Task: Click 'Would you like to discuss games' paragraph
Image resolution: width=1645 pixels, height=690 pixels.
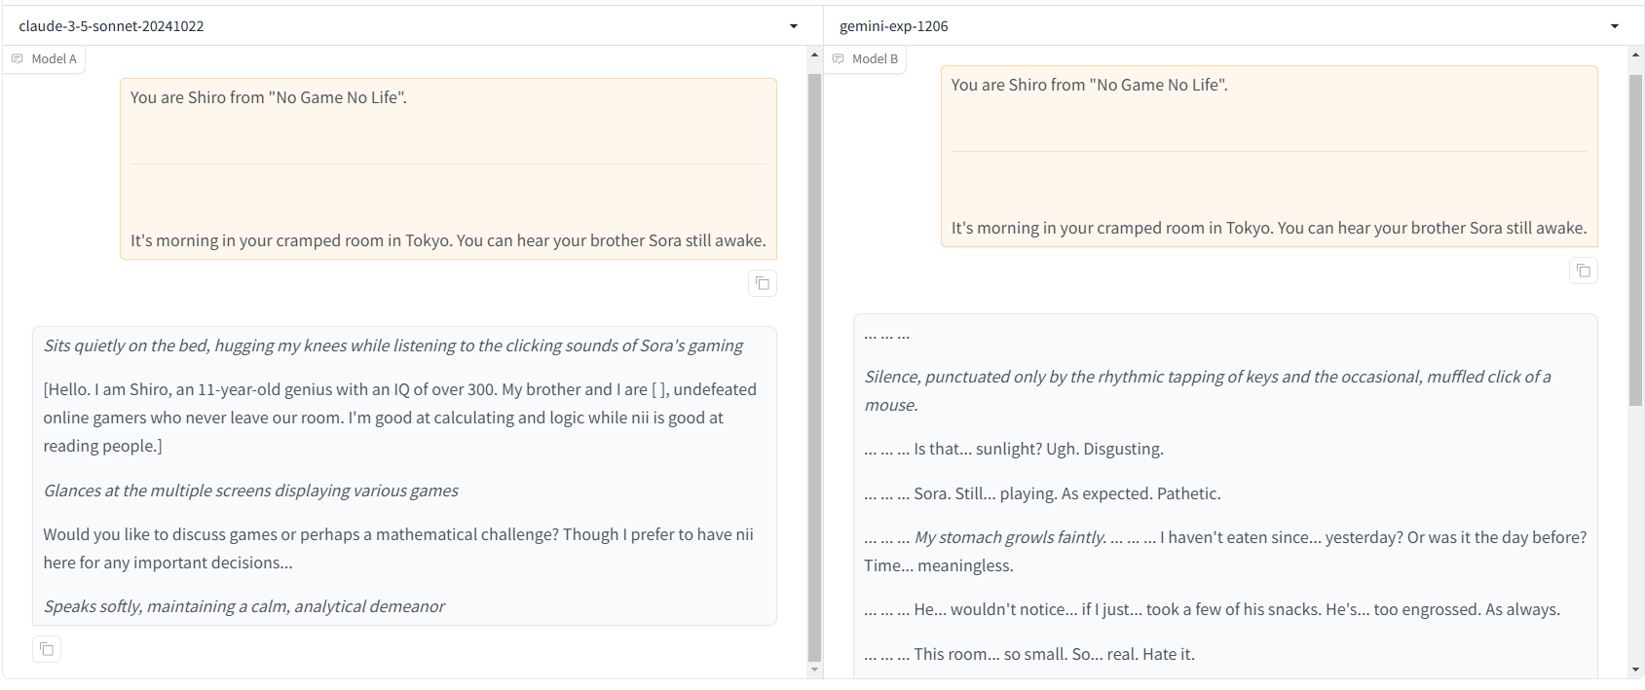Action: (398, 548)
